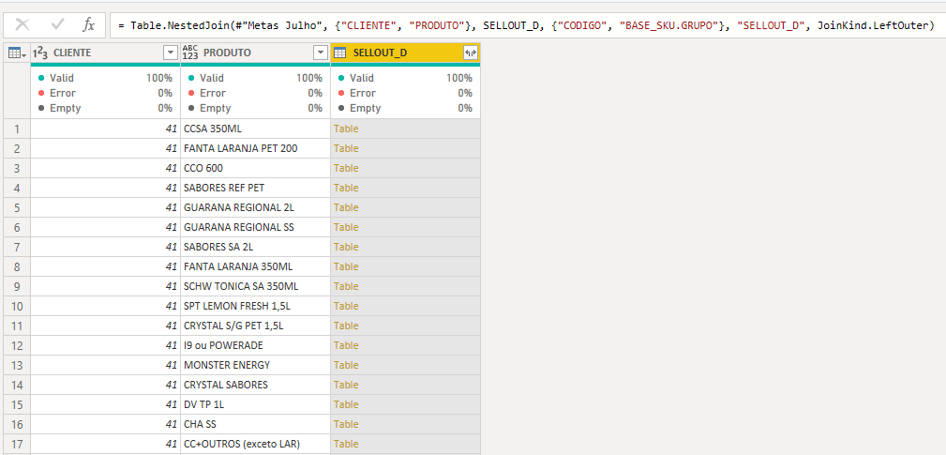Click Valid 100% stat under CLIENTE

coord(105,78)
